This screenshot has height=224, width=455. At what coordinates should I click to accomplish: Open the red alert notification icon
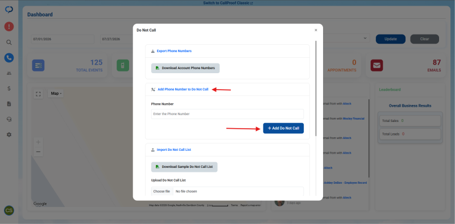(x=9, y=27)
